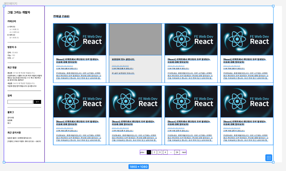Open the A-2 세계 (4) subcategory
Screen dimensions: 286x171
14,32
